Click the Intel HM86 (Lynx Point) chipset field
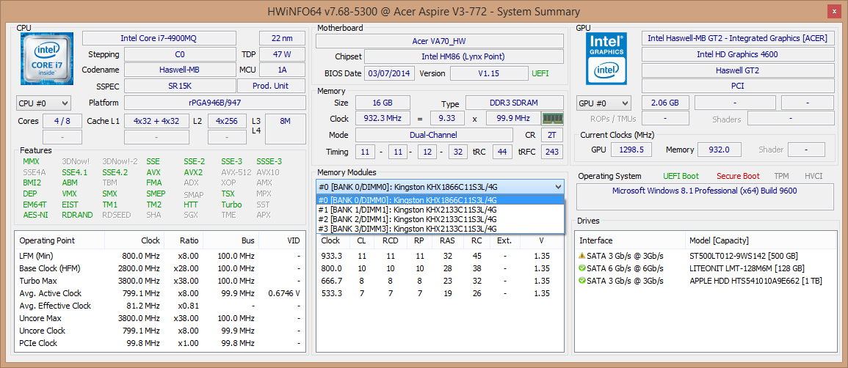848x368 pixels. [x=464, y=57]
